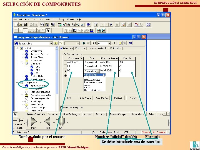Select Light-End Properties in the tree
The width and height of the screenshot is (200, 150).
point(40,92)
